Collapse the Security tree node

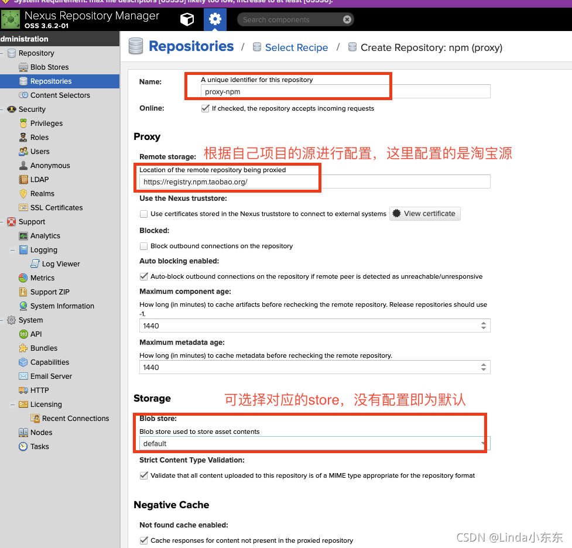2,109
